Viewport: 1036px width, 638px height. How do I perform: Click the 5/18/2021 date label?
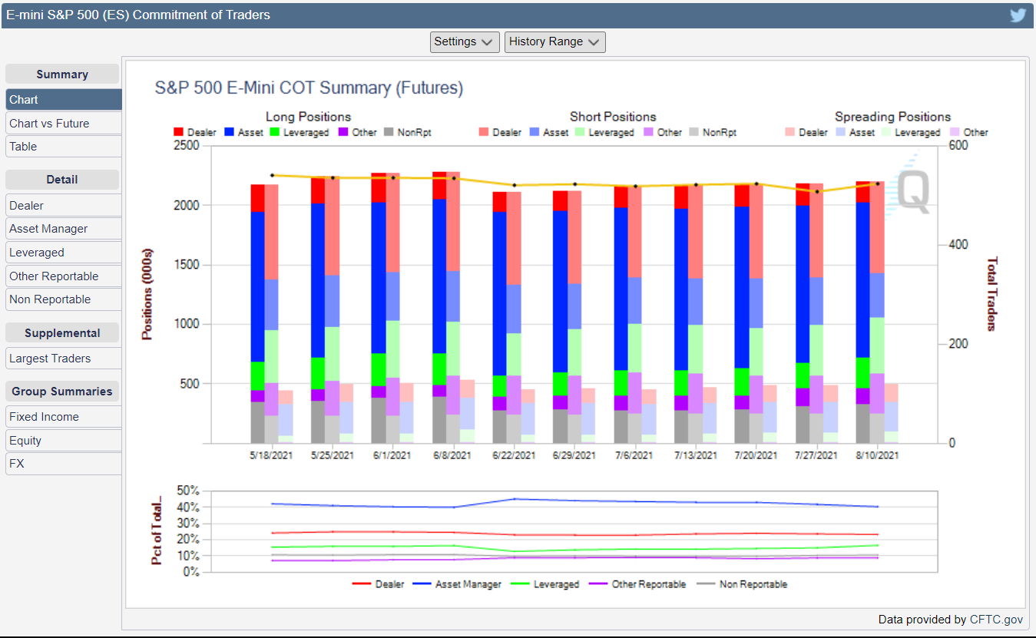272,455
